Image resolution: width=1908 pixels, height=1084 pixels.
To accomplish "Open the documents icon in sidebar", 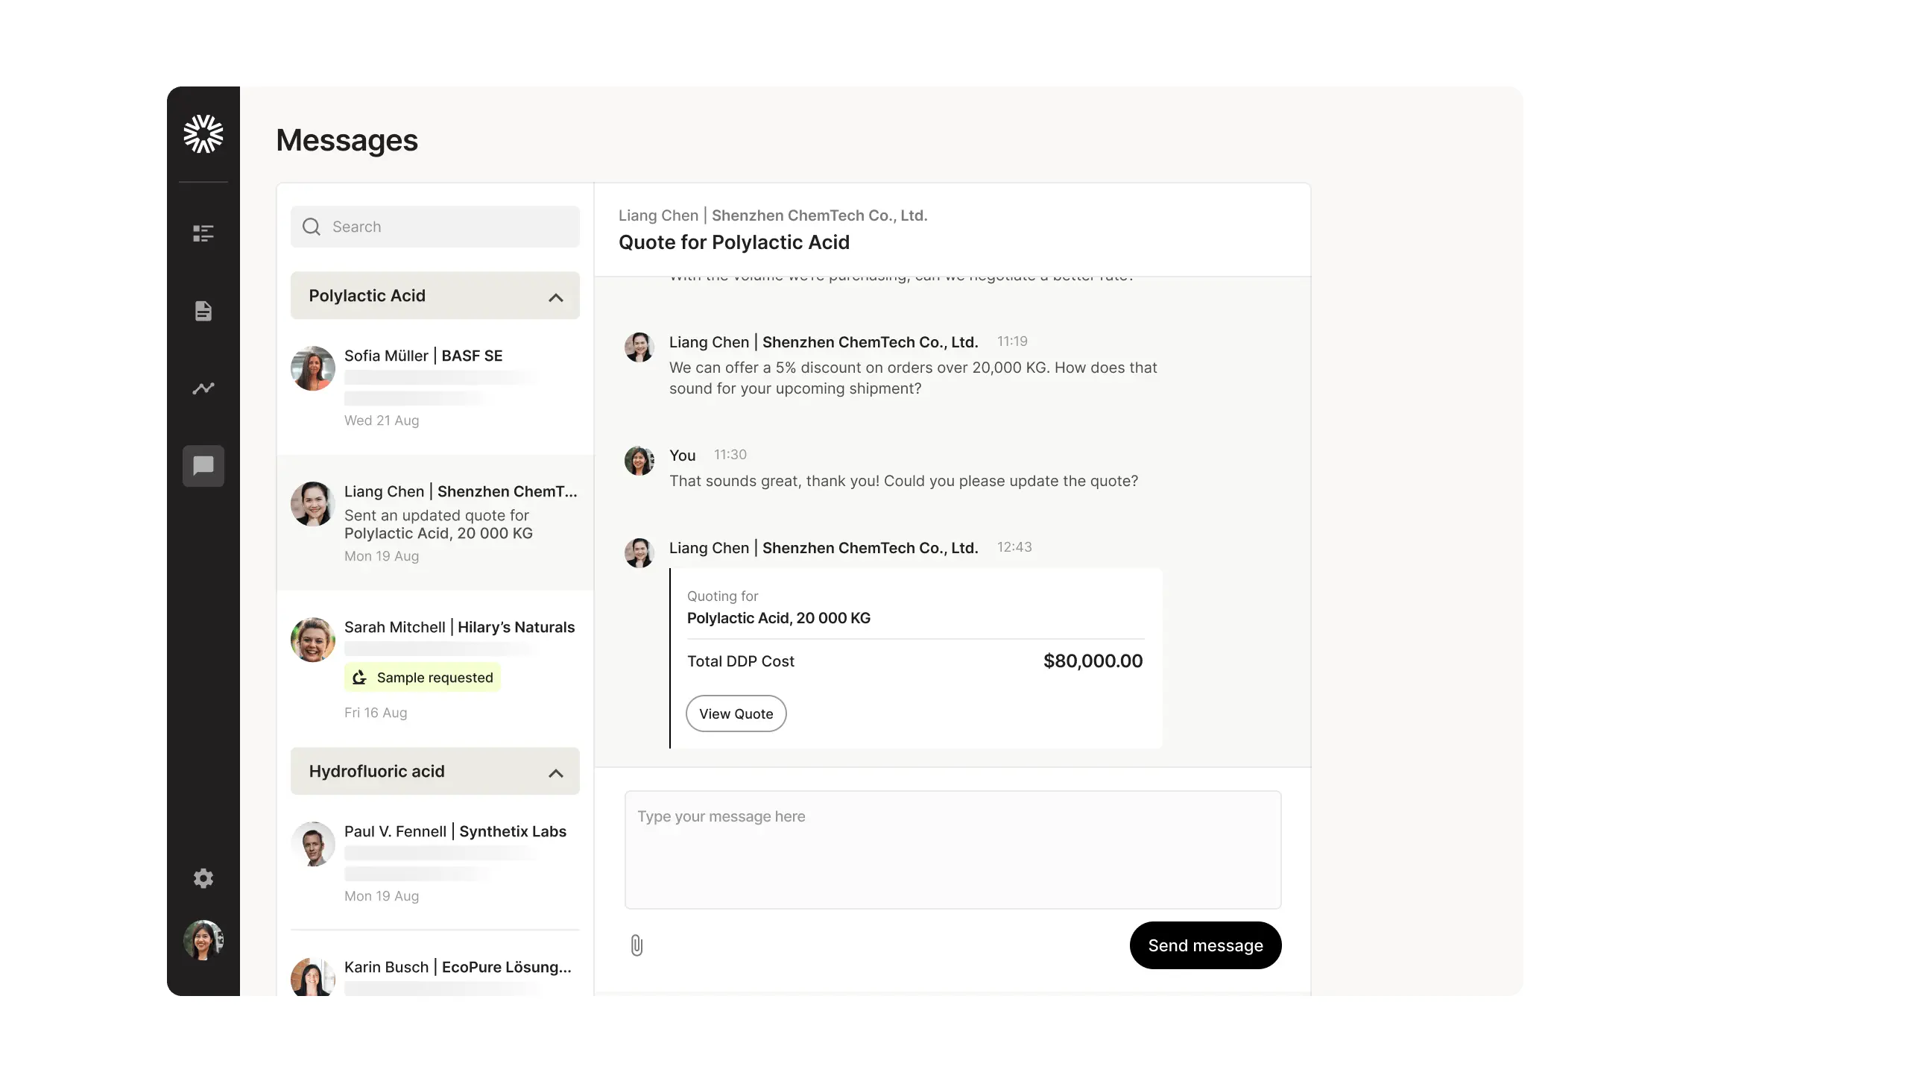I will [x=203, y=311].
